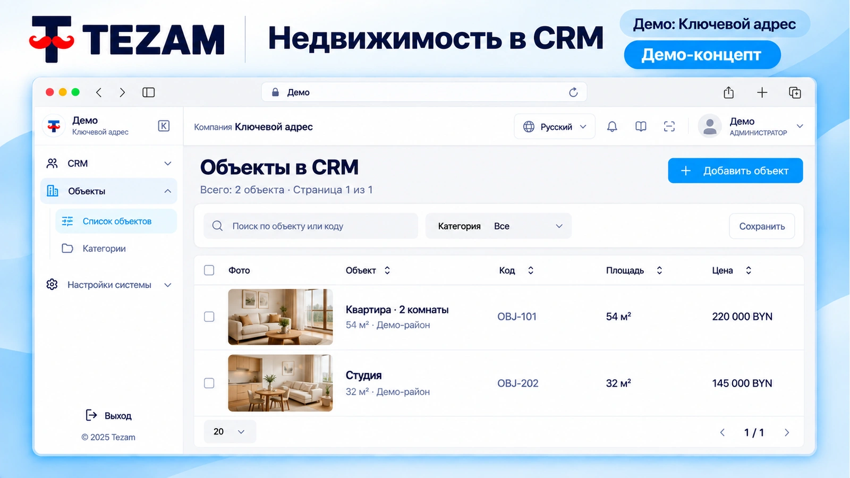
Task: Sort table by Площадь column
Action: tap(634, 270)
